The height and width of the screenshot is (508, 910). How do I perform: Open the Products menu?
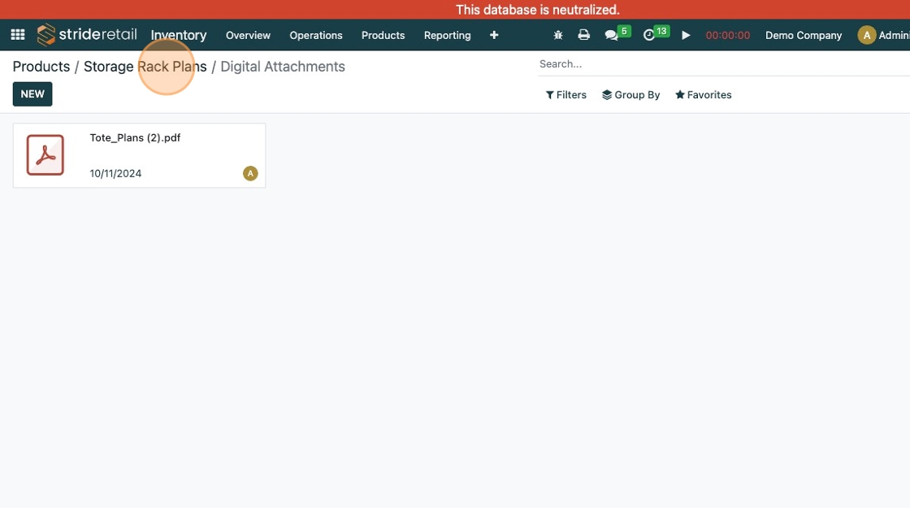click(x=383, y=36)
